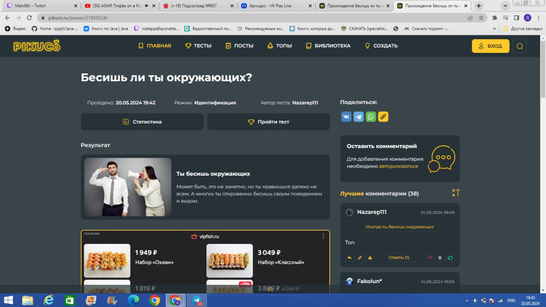Share via Telegram icon
The height and width of the screenshot is (307, 546).
[x=359, y=116]
